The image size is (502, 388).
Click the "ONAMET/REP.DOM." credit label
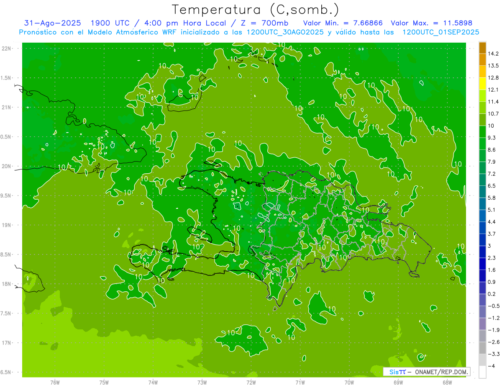(x=442, y=372)
